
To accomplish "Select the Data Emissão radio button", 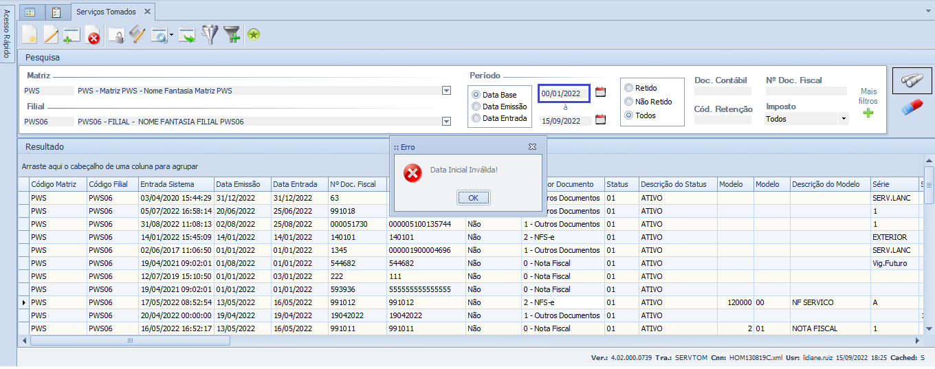I will tap(476, 107).
